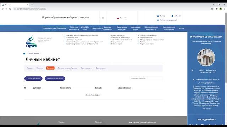Viewport: 227px width, 127px height.
Task: Switch to База программ tab
Action: click(x=87, y=68)
